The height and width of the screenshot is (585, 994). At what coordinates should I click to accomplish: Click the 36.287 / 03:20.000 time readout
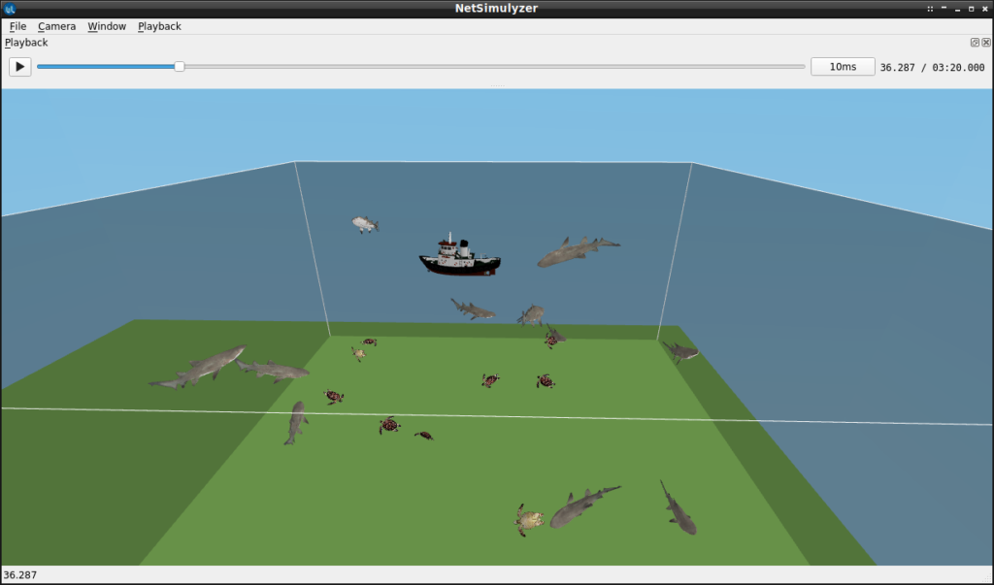[x=932, y=67]
